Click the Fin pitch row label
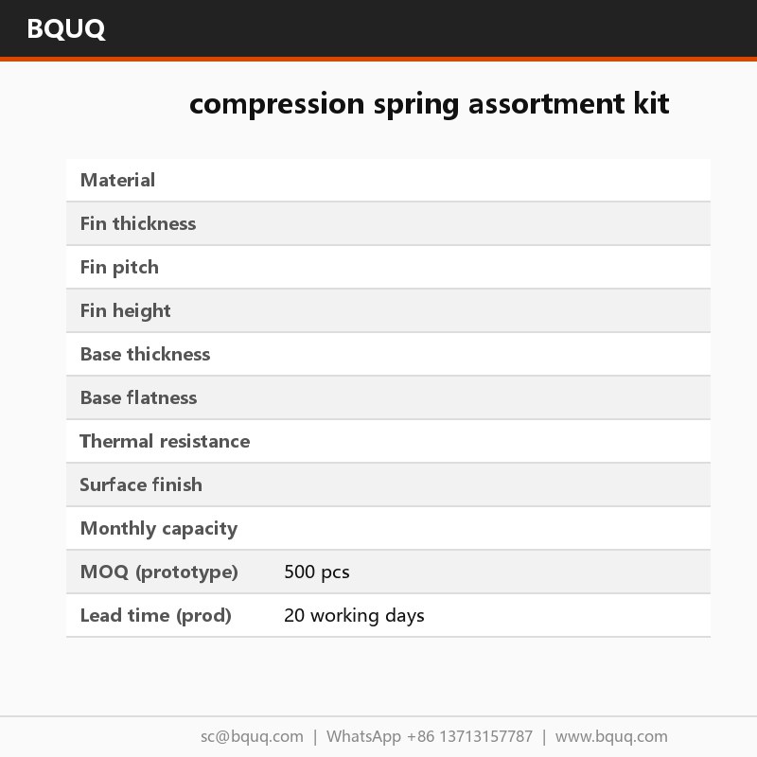This screenshot has width=757, height=757. click(119, 268)
